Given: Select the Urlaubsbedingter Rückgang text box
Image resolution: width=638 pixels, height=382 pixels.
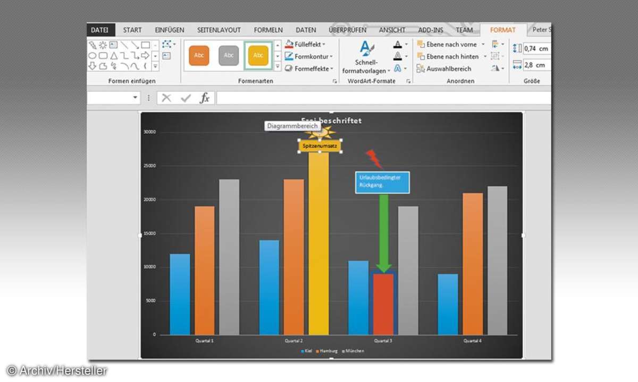Looking at the screenshot, I should [383, 182].
